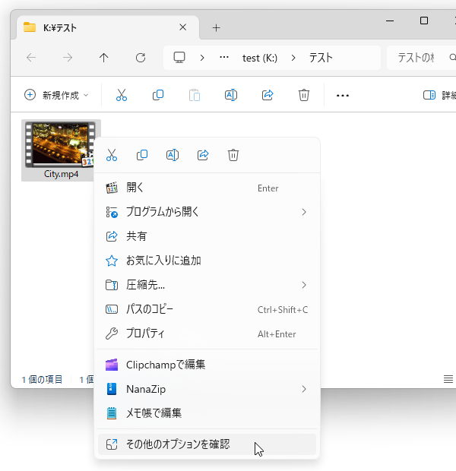
Task: Open the NanaZip submenu
Action: pos(207,389)
